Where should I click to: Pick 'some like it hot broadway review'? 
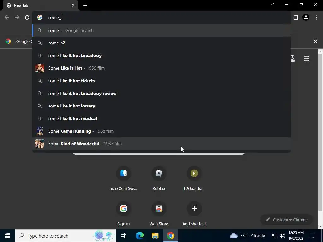pyautogui.click(x=161, y=93)
